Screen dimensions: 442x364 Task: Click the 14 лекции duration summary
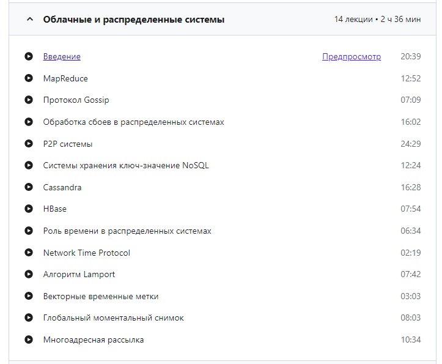(x=377, y=20)
